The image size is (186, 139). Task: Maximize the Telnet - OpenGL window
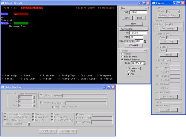(x=144, y=3)
